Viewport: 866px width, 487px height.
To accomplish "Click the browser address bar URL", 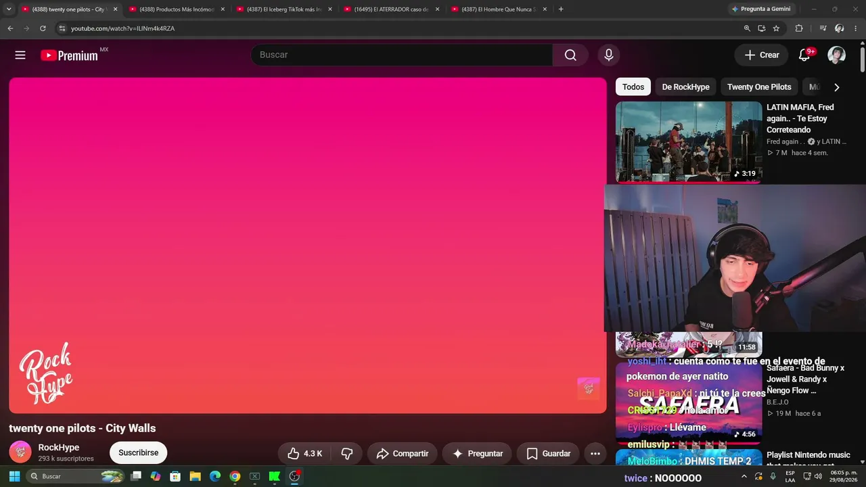I will (x=123, y=28).
